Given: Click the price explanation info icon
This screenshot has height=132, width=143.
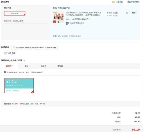Looking at the screenshot, I should [113, 2].
